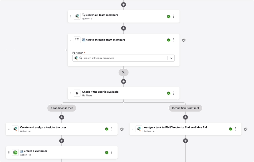The image size is (254, 162).
Task: Click the Do loop label
Action: click(x=124, y=72)
